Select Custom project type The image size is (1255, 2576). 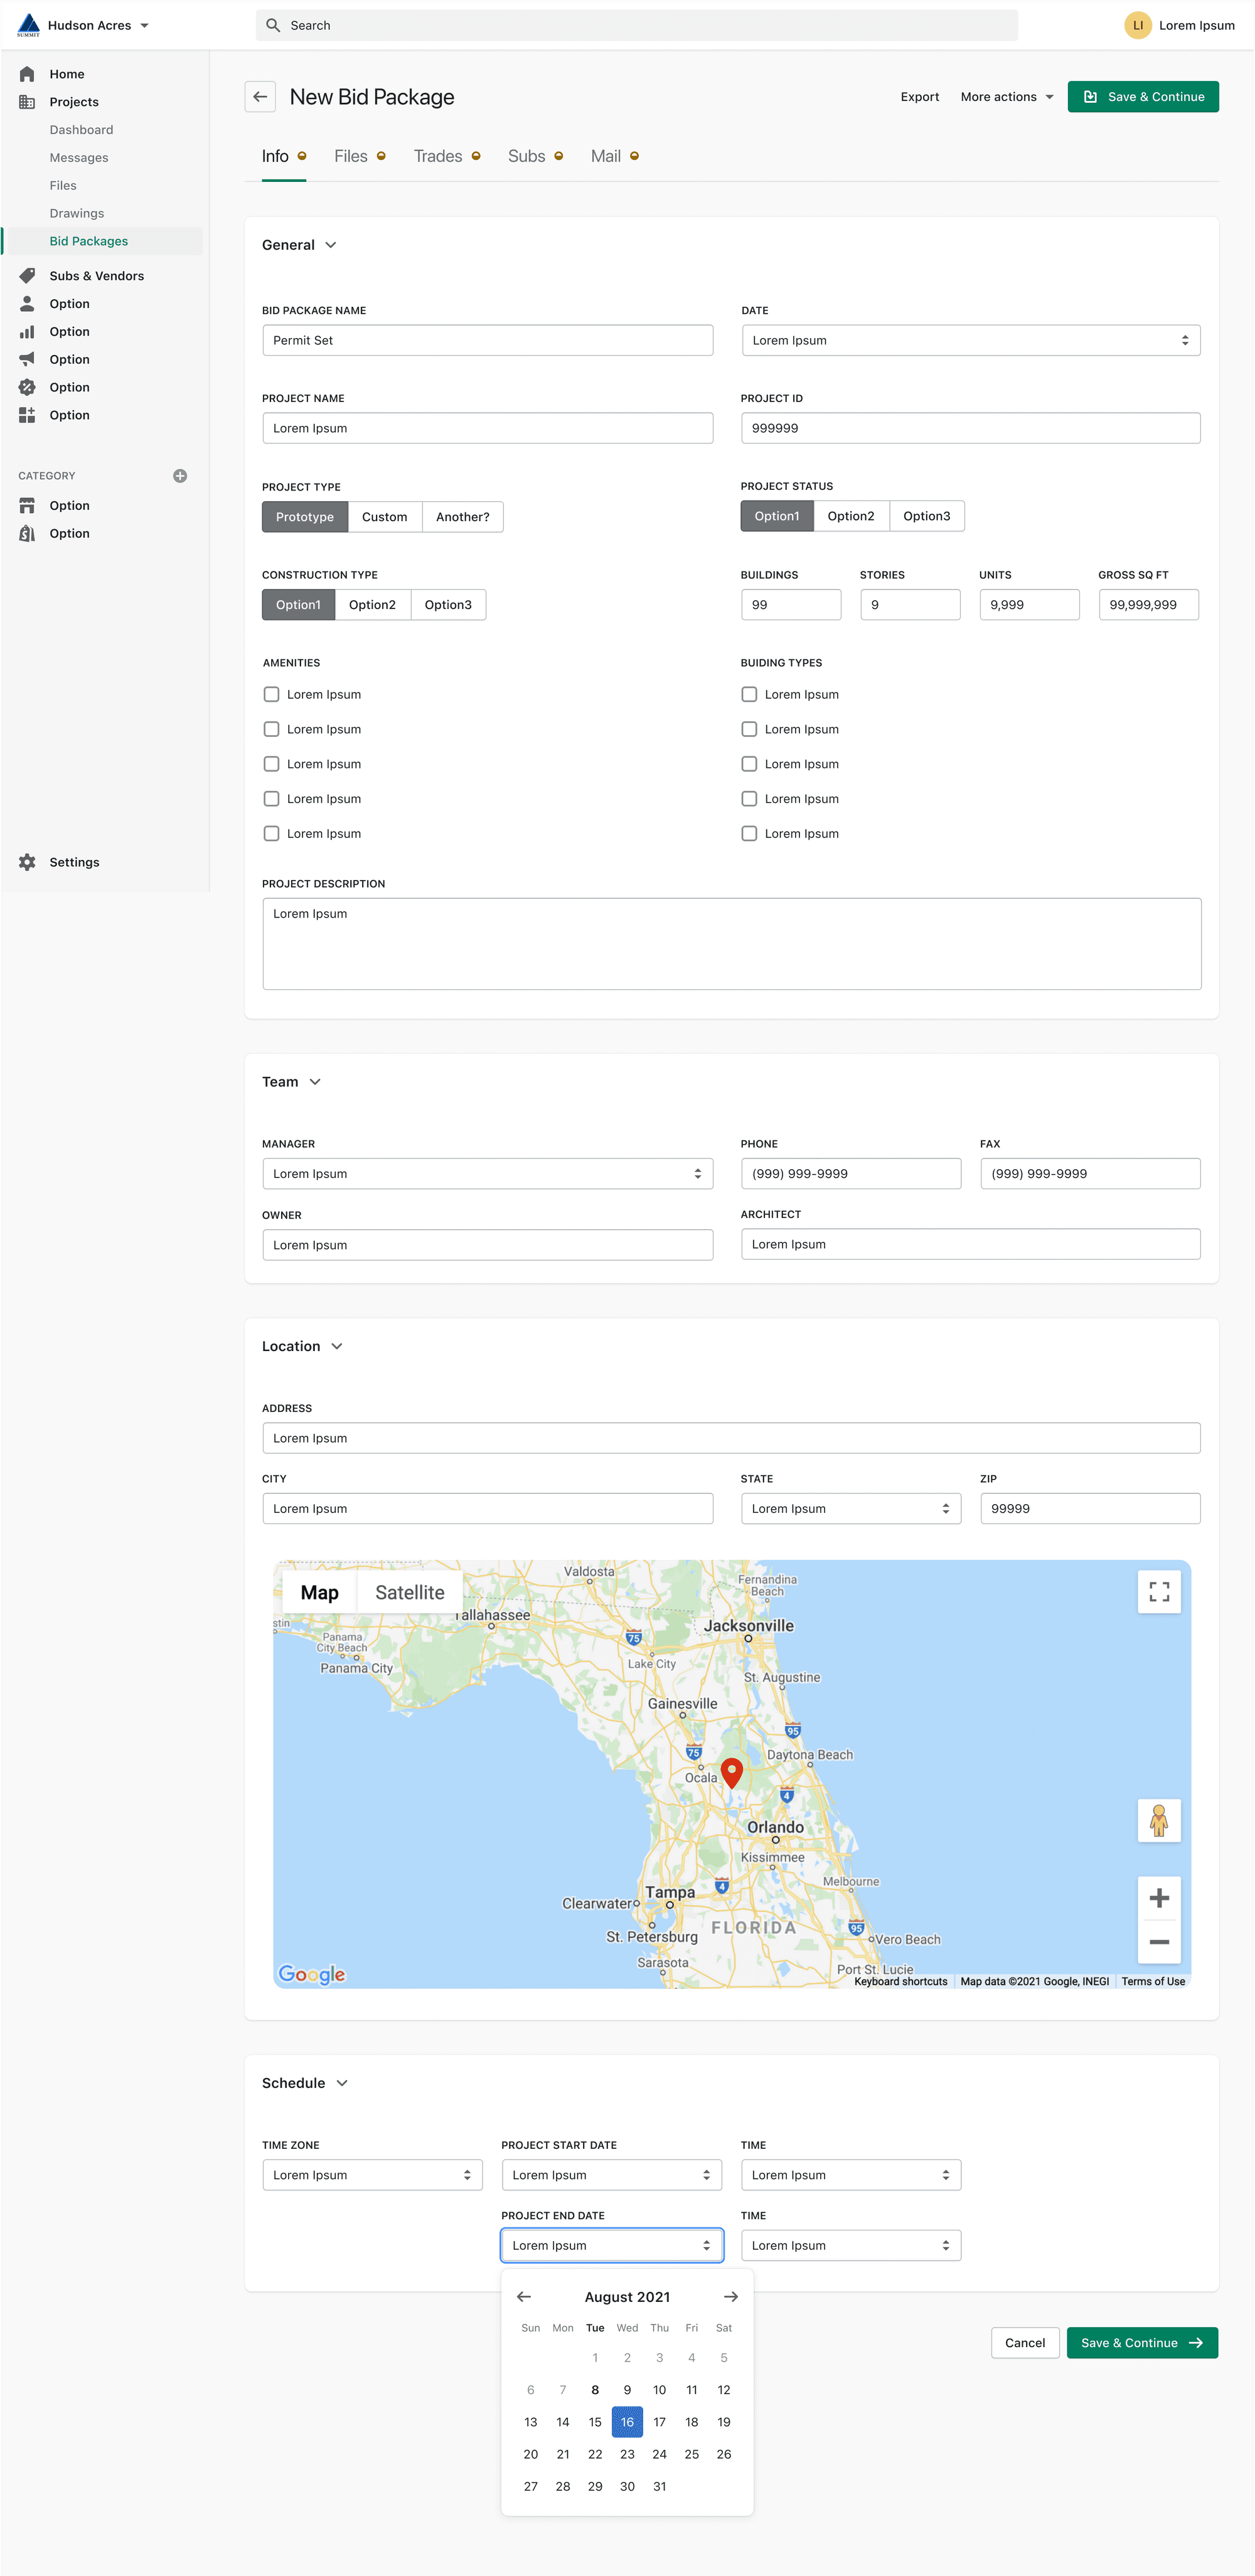click(384, 517)
